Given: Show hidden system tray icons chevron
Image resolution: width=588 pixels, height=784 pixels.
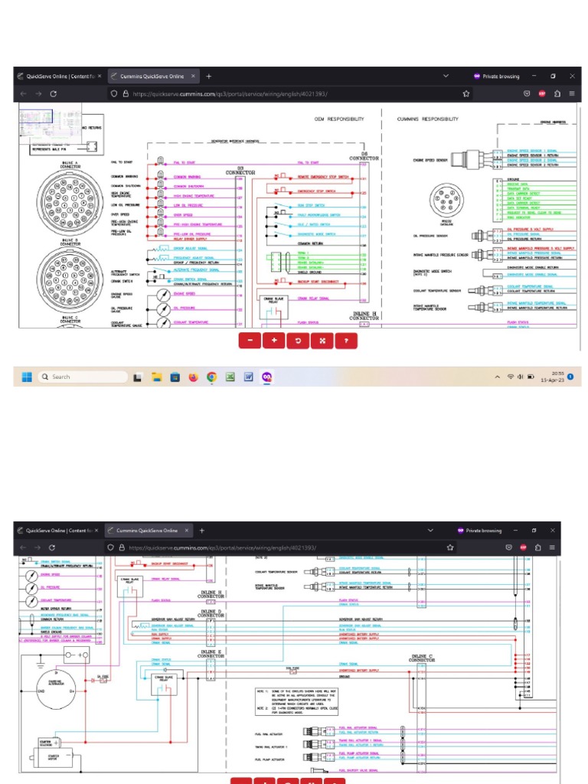Looking at the screenshot, I should click(498, 377).
